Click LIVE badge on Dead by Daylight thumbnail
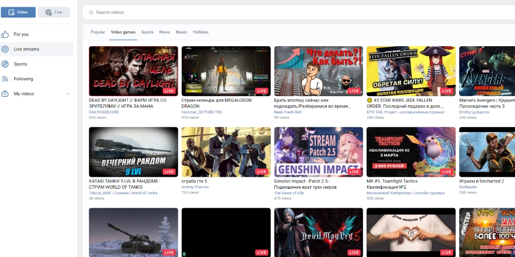Image resolution: width=515 pixels, height=257 pixels. point(169,91)
